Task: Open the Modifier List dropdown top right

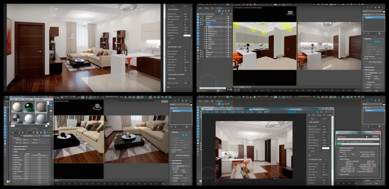Action: pyautogui.click(x=374, y=14)
